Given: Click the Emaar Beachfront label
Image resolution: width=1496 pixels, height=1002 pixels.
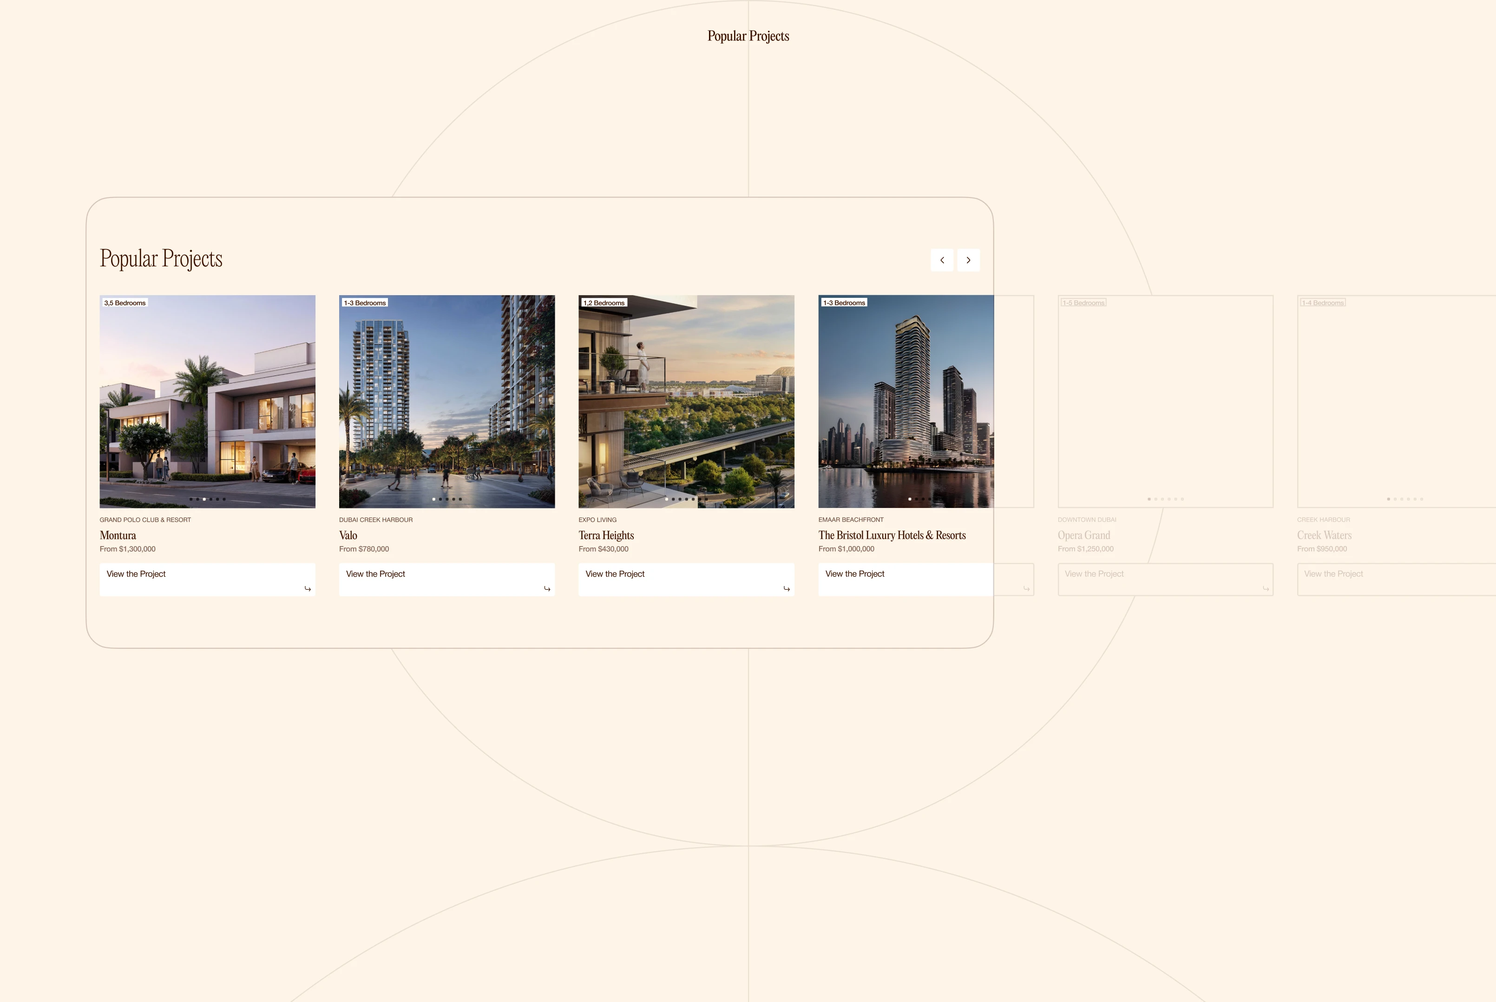Looking at the screenshot, I should [851, 520].
